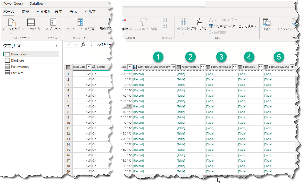
Task: Open the Date column filter dropdown
Action: [130, 67]
